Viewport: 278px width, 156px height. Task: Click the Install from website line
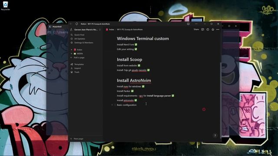click(x=129, y=65)
